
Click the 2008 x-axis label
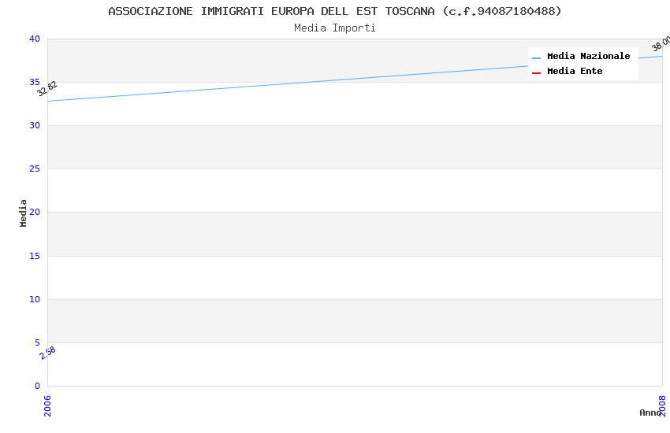[x=662, y=405]
